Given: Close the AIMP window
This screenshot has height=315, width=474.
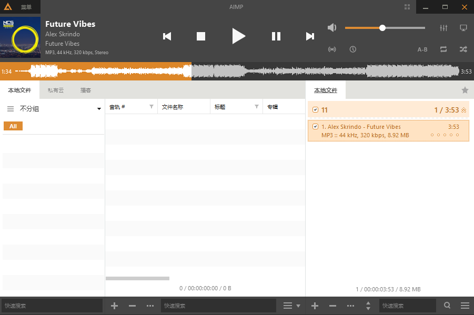Looking at the screenshot, I should tap(465, 7).
